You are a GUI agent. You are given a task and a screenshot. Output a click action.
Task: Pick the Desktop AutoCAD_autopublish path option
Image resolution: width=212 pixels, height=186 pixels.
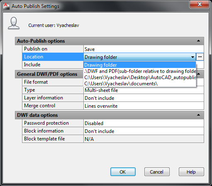(140, 77)
